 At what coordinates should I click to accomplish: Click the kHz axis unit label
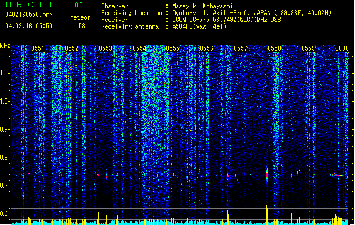(x=5, y=46)
